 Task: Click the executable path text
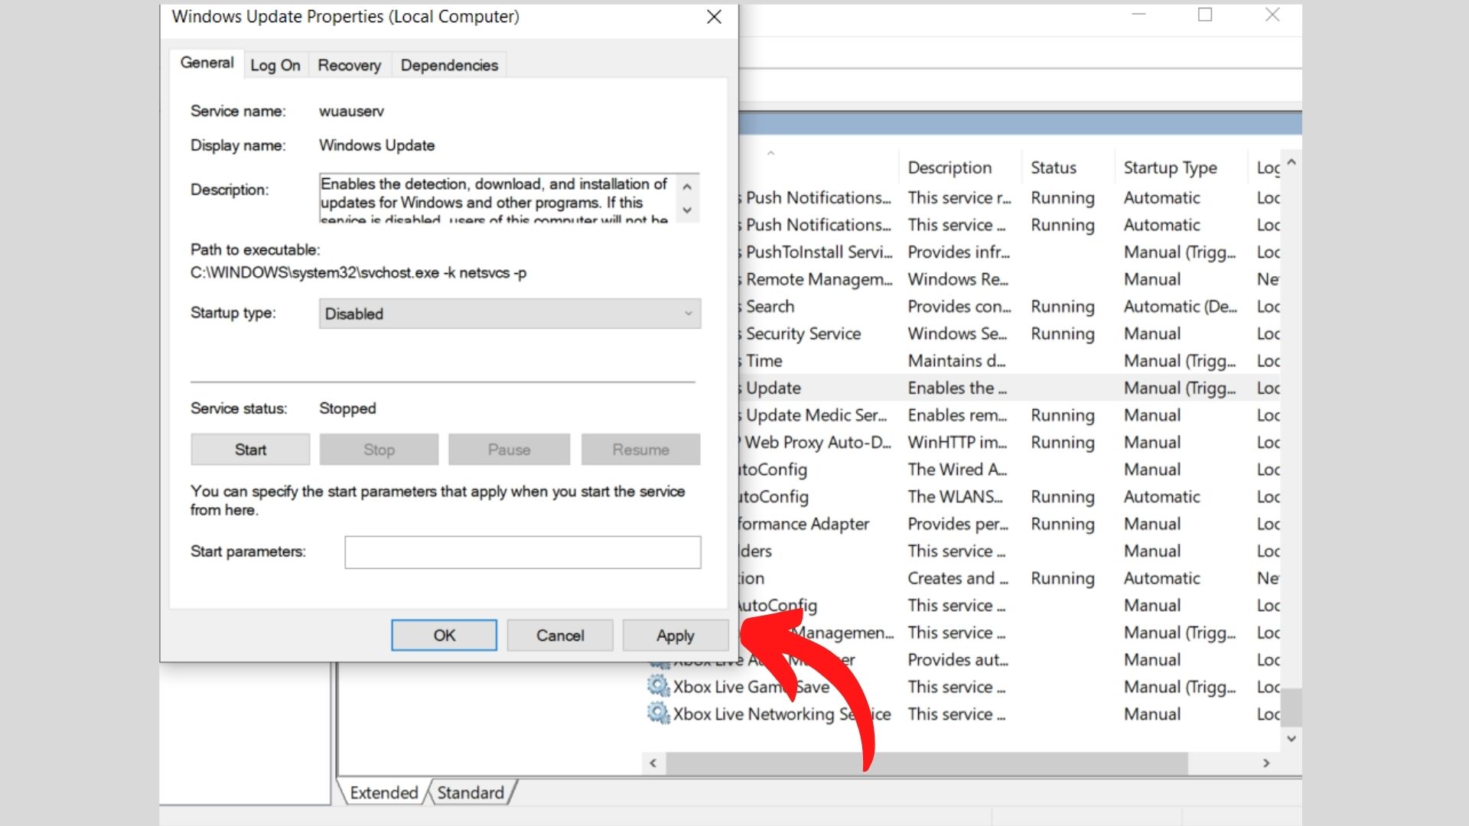358,273
